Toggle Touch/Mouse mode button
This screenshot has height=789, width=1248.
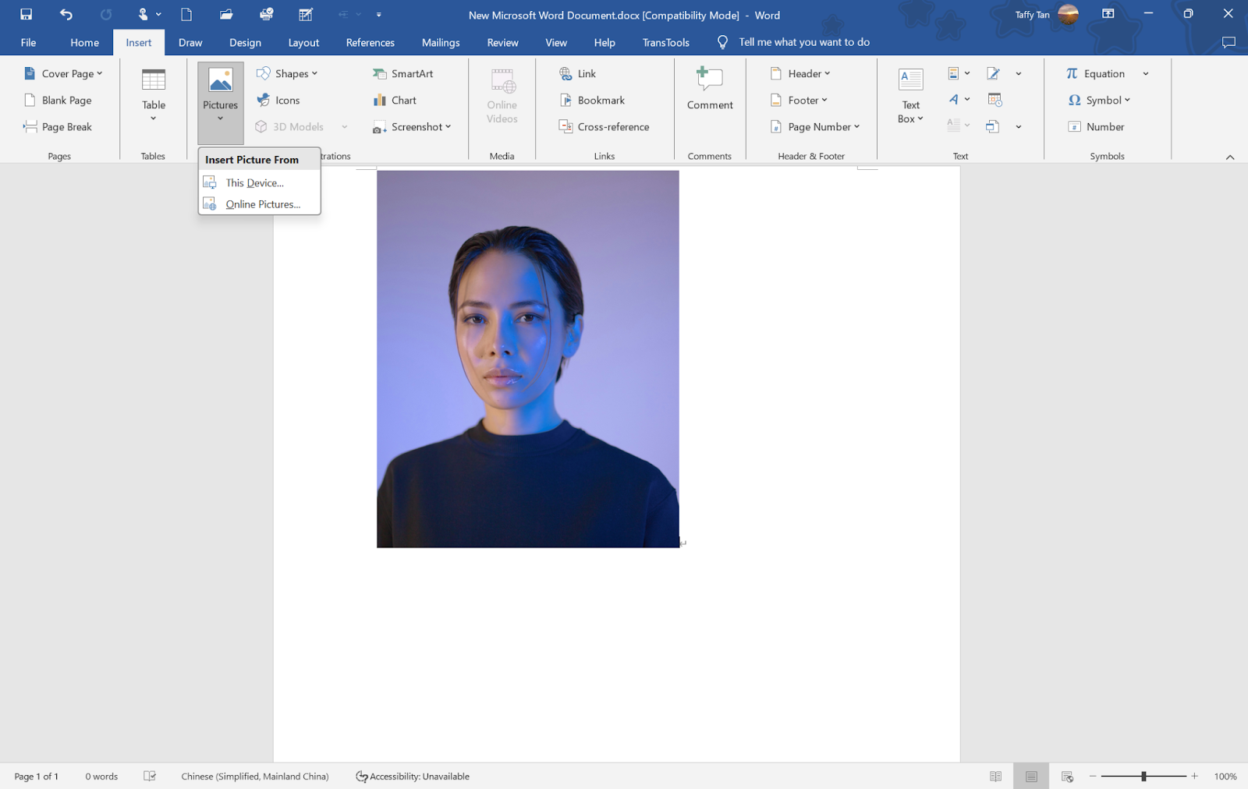(144, 14)
